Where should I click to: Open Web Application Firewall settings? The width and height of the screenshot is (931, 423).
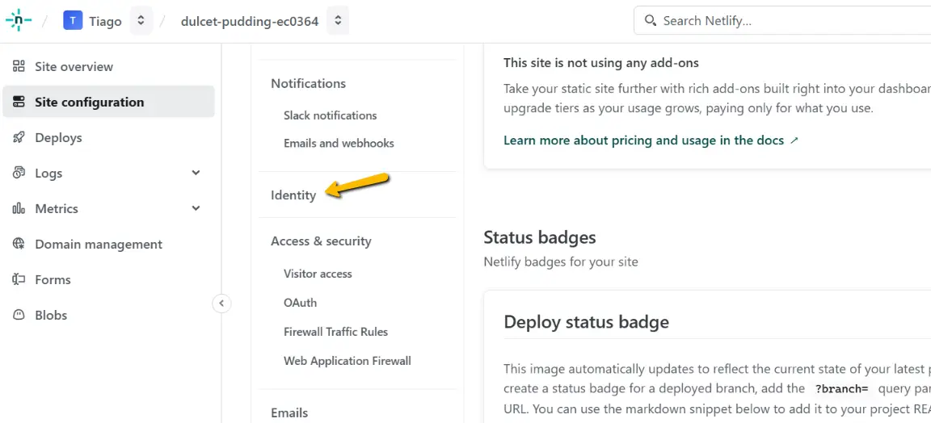point(348,361)
